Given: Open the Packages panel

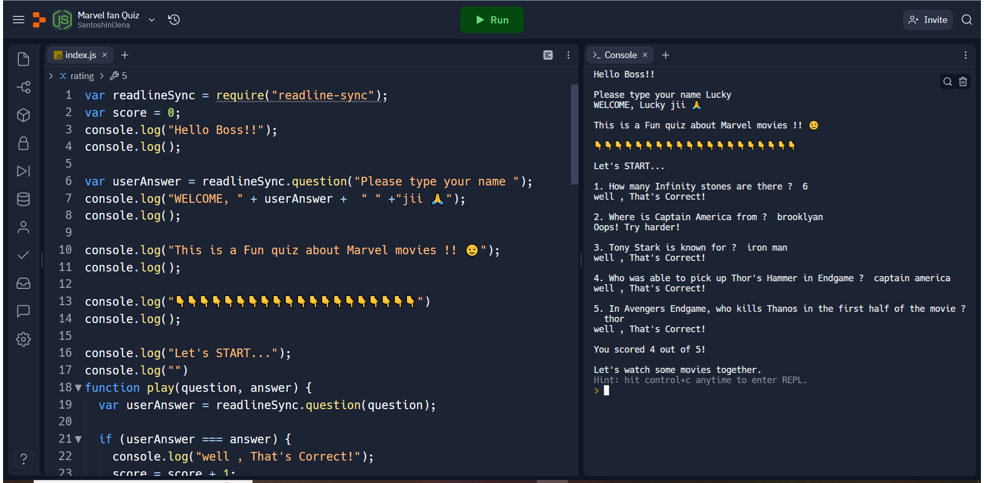Looking at the screenshot, I should (23, 115).
